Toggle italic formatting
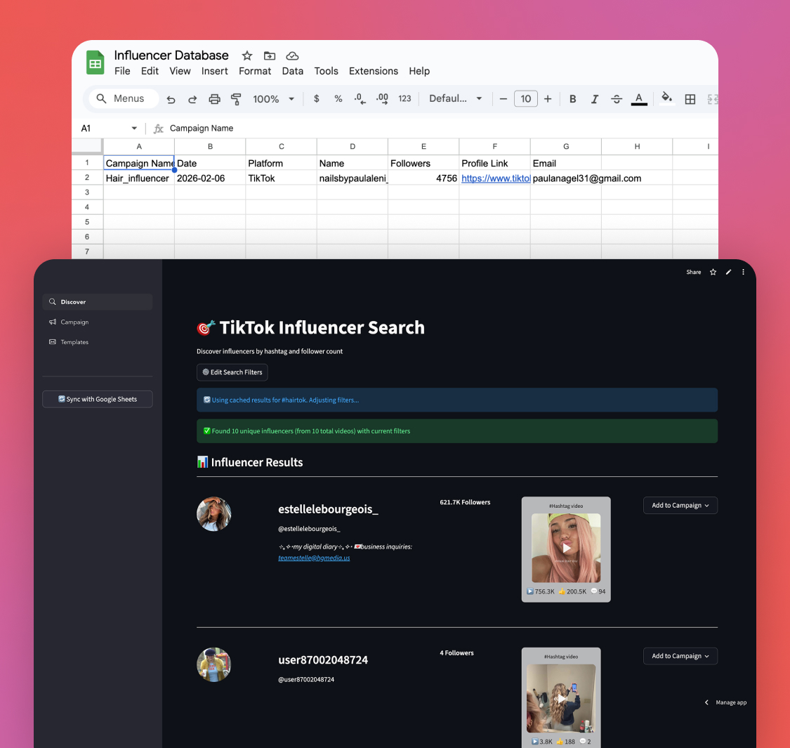This screenshot has height=748, width=790. [x=594, y=100]
